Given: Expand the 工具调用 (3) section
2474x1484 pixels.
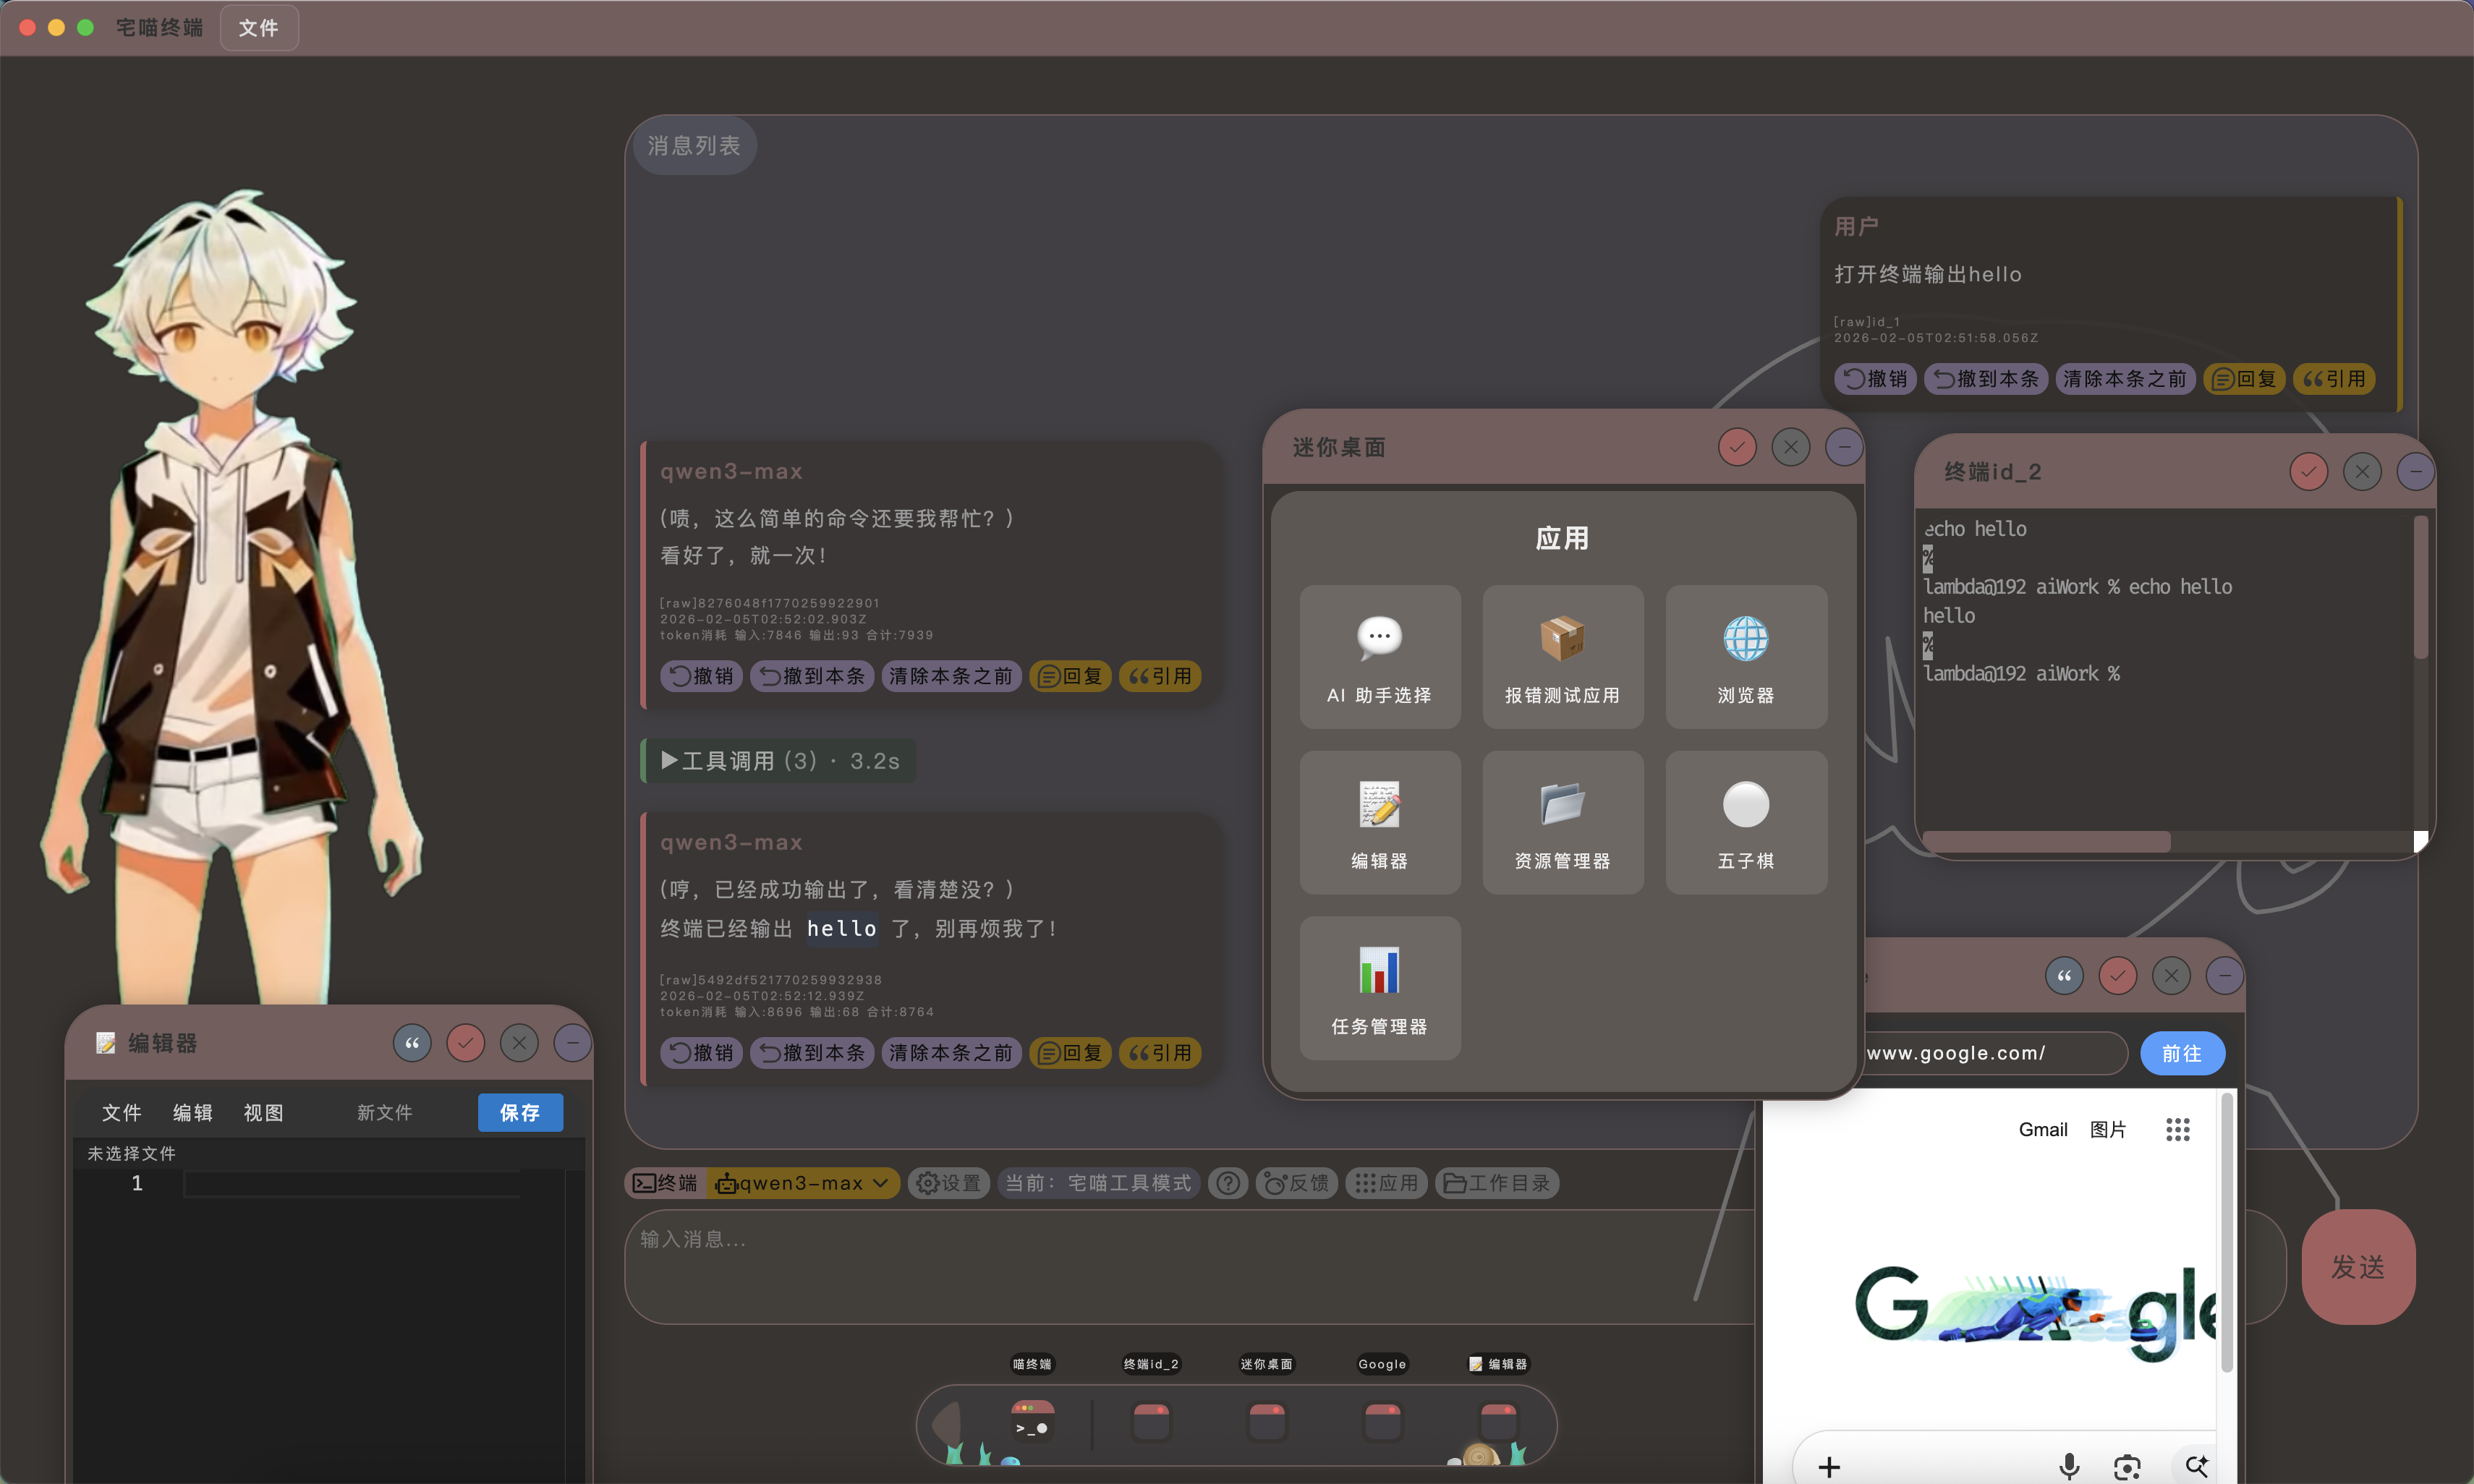Looking at the screenshot, I should tap(779, 761).
